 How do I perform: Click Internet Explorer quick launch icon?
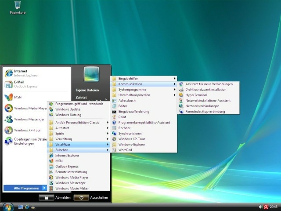click(x=27, y=207)
